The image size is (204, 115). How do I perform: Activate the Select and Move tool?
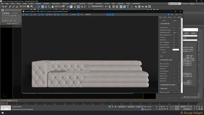(42, 7)
